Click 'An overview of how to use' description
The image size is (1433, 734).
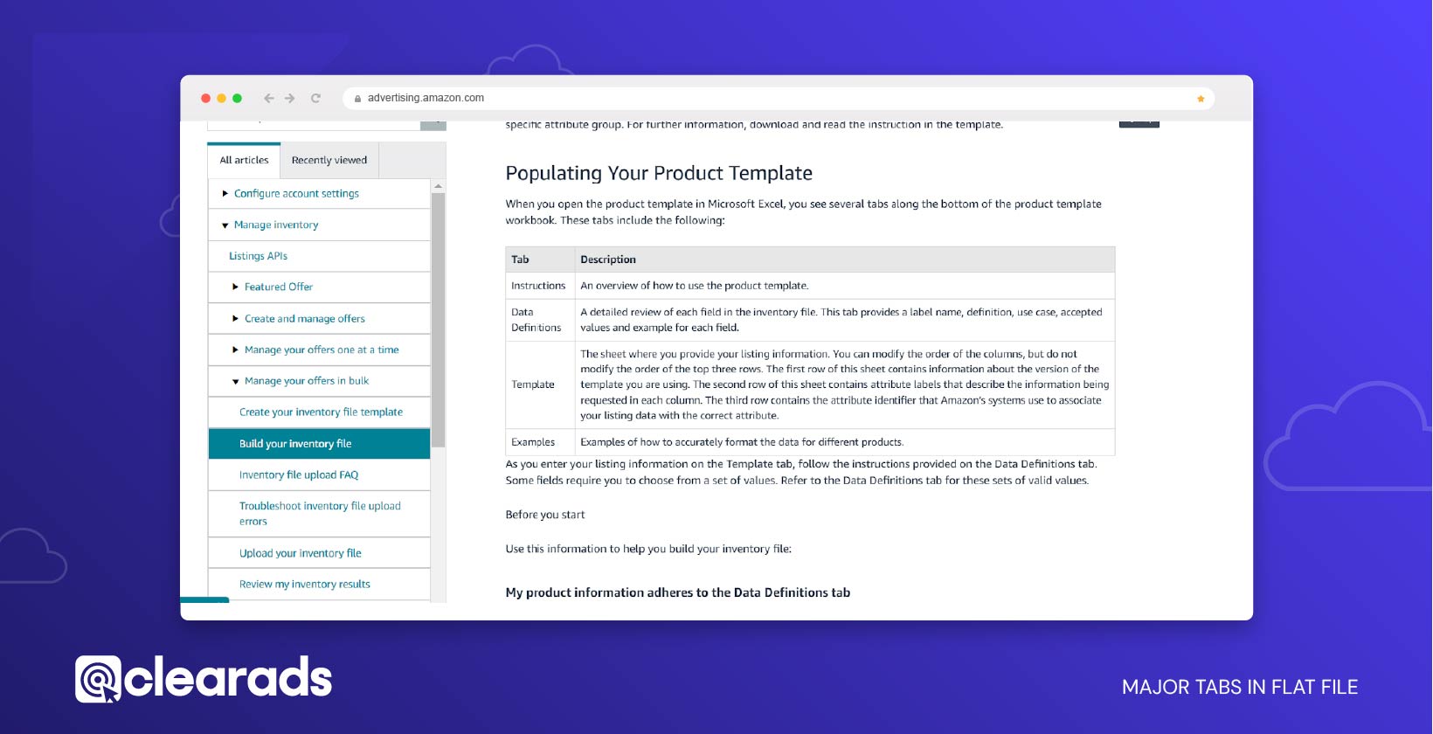pos(695,286)
